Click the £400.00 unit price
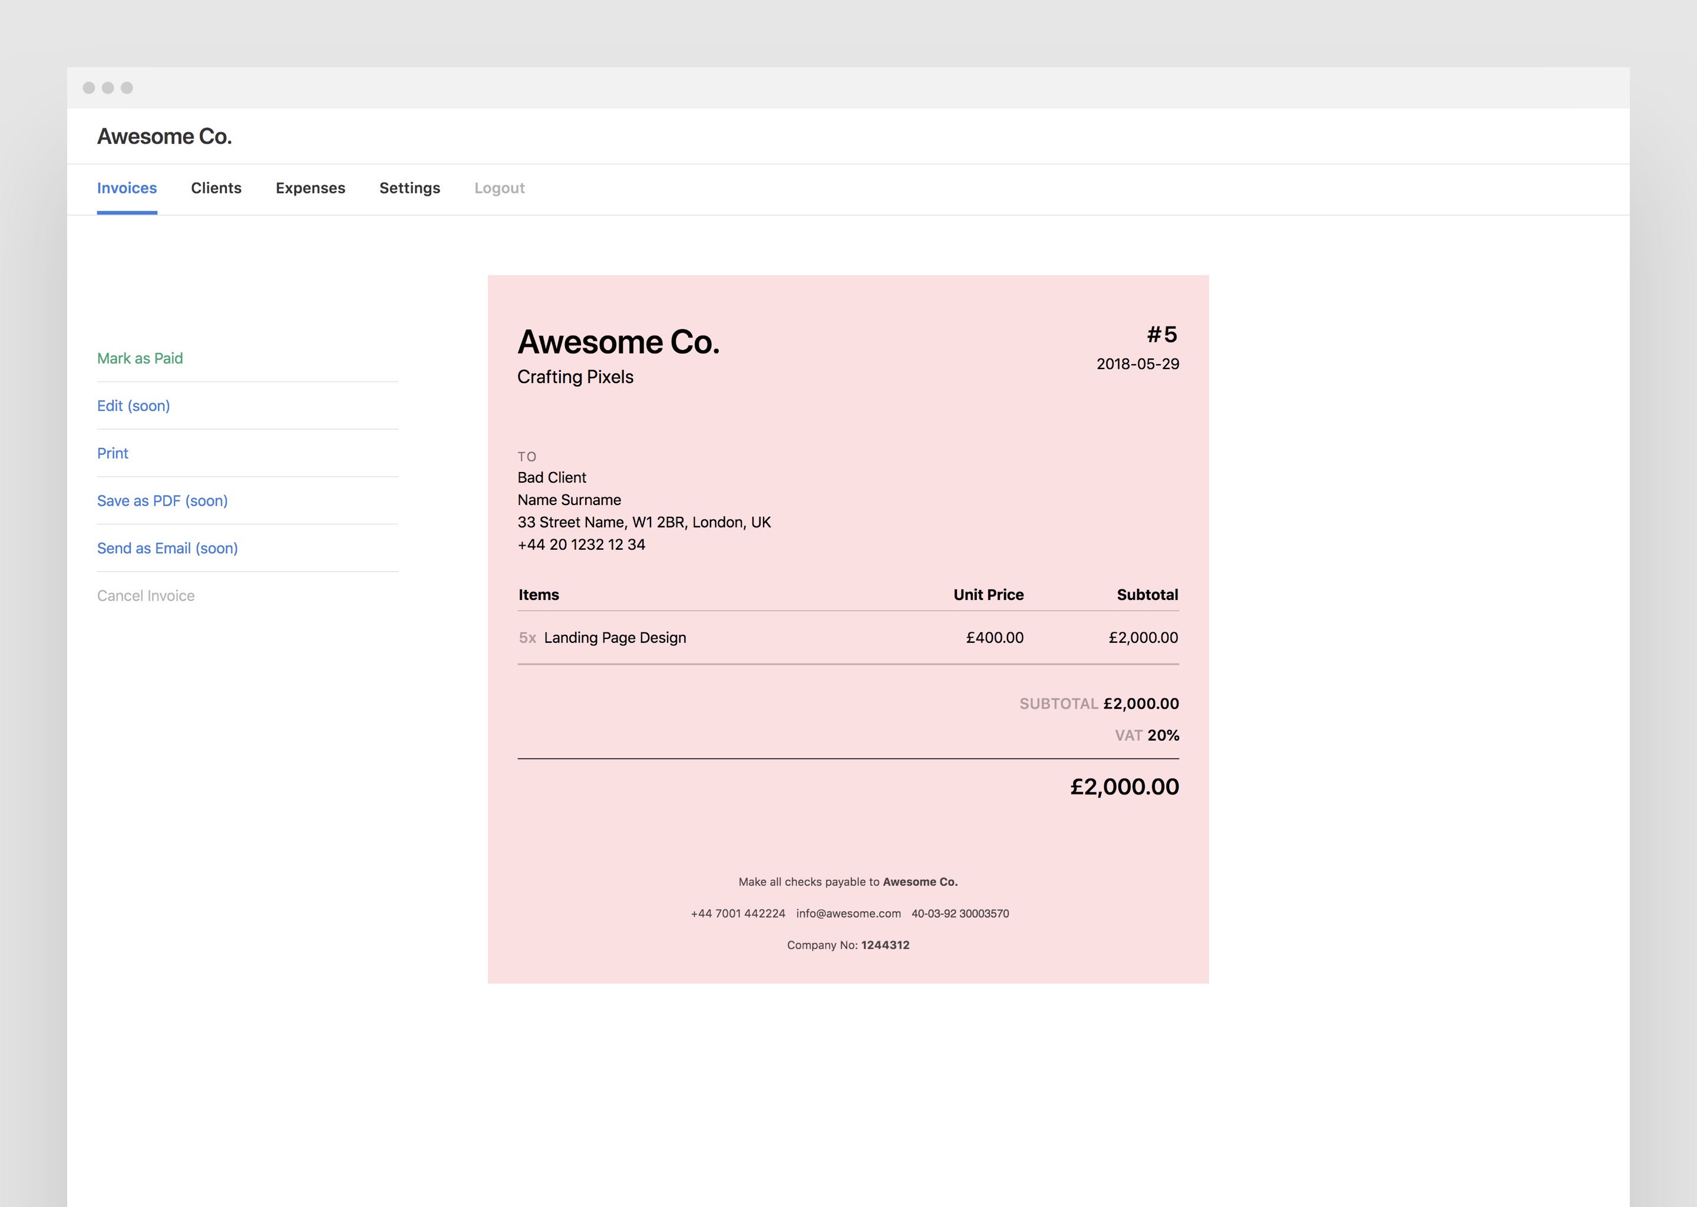The image size is (1697, 1207). point(995,638)
